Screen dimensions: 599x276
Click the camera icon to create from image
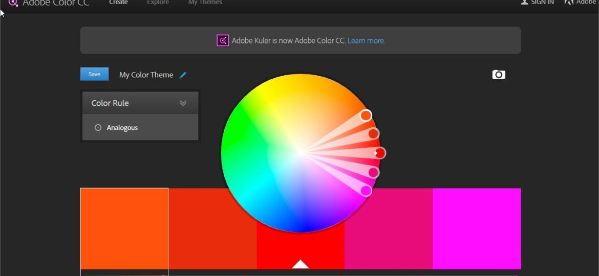(x=499, y=74)
